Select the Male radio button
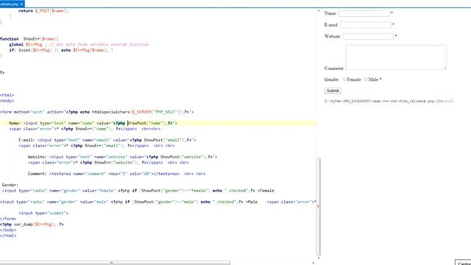This screenshot has height=265, width=471. [x=365, y=79]
